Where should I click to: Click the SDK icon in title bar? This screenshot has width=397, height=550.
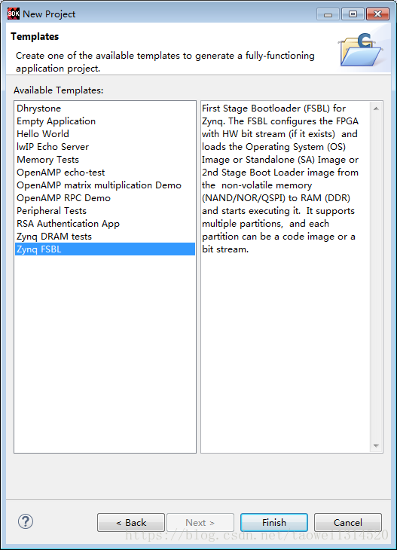click(14, 14)
